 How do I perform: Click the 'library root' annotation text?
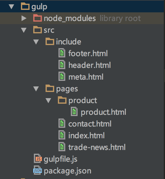[x=120, y=19]
